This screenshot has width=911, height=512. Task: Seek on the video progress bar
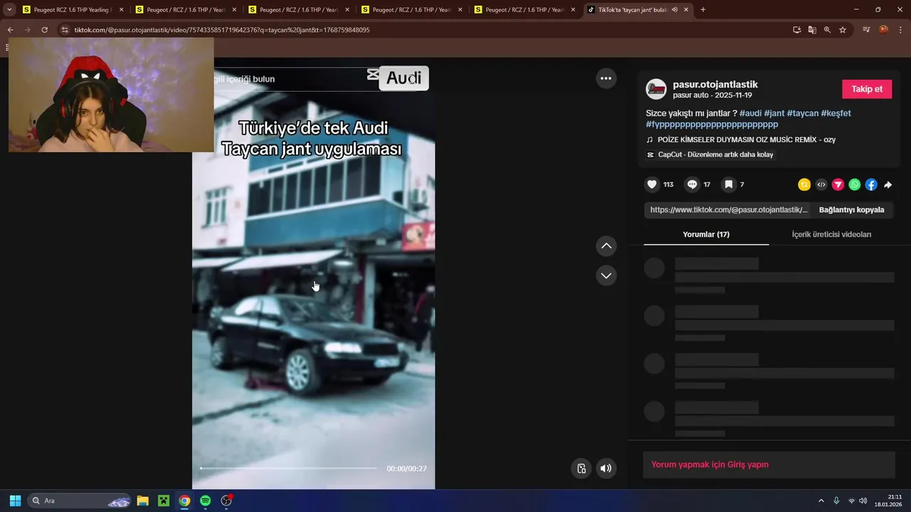288,468
